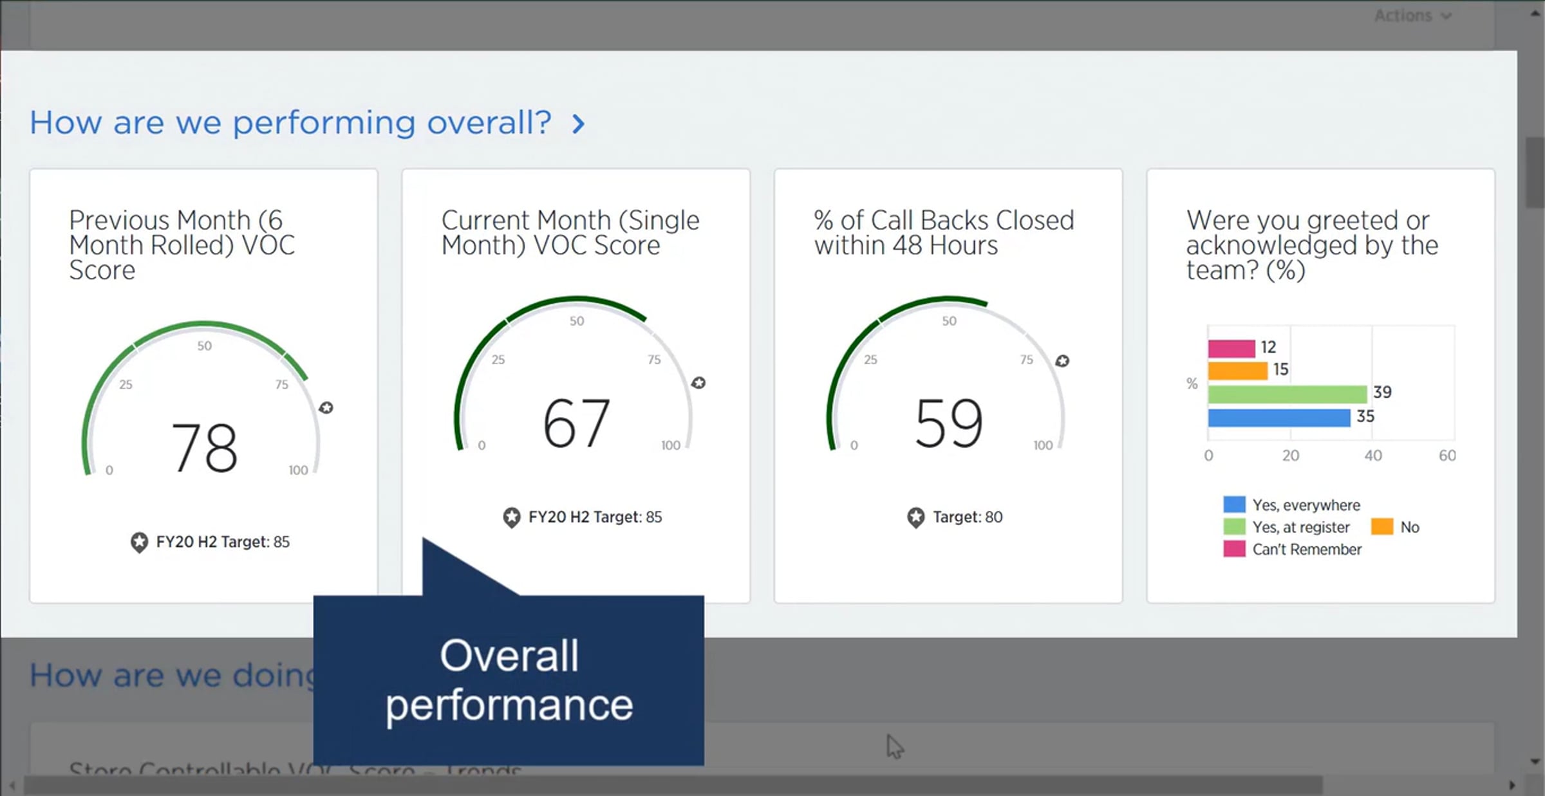The height and width of the screenshot is (796, 1545).
Task: Click the star icon beside "Target: 80"
Action: point(915,517)
